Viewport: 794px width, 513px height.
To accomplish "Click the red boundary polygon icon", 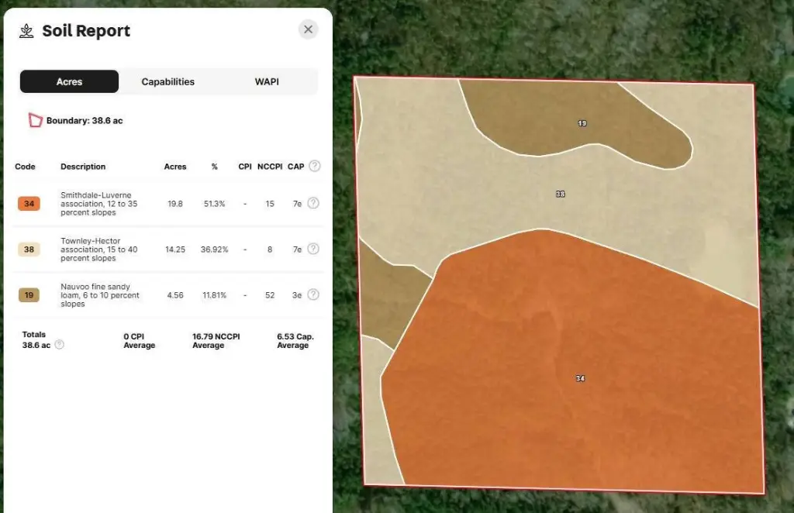I will click(x=35, y=120).
